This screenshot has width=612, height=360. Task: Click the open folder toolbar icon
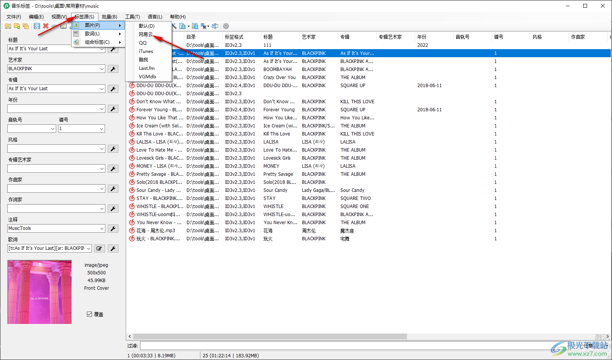coord(8,26)
